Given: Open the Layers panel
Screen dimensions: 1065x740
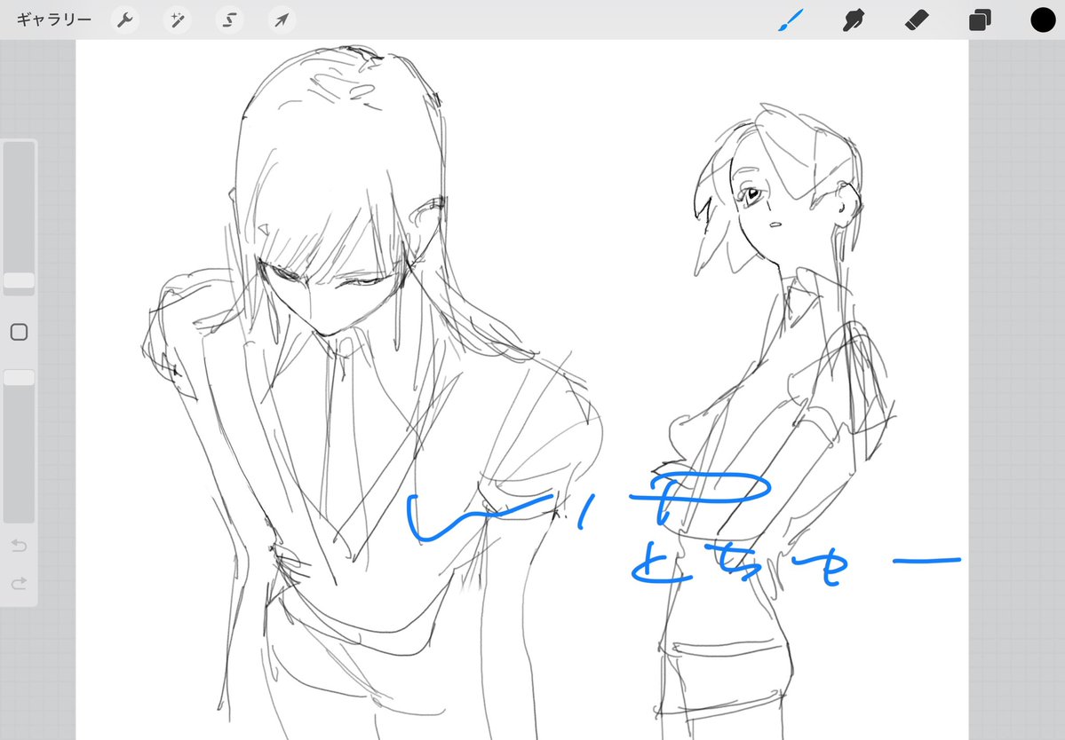Looking at the screenshot, I should [x=980, y=20].
